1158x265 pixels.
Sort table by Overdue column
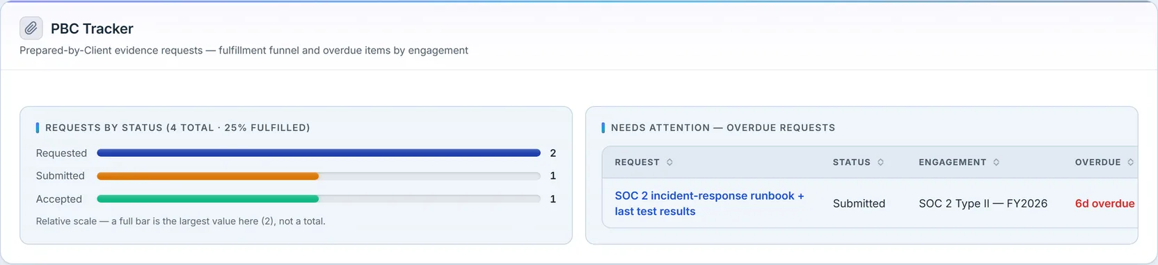tap(1130, 162)
